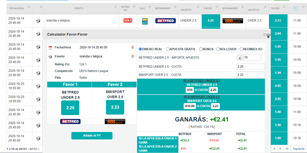The image size is (307, 153).
Task: Click the Añade al PT button
Action: (x=92, y=136)
